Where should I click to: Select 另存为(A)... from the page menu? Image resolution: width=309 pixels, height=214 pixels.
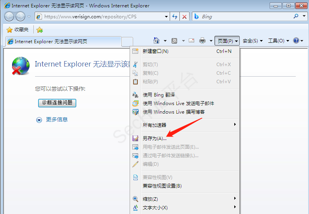click(x=154, y=138)
